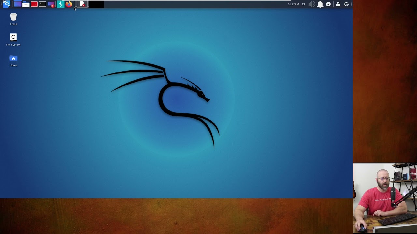
Task: Click the 01:27 PM clock
Action: [293, 4]
